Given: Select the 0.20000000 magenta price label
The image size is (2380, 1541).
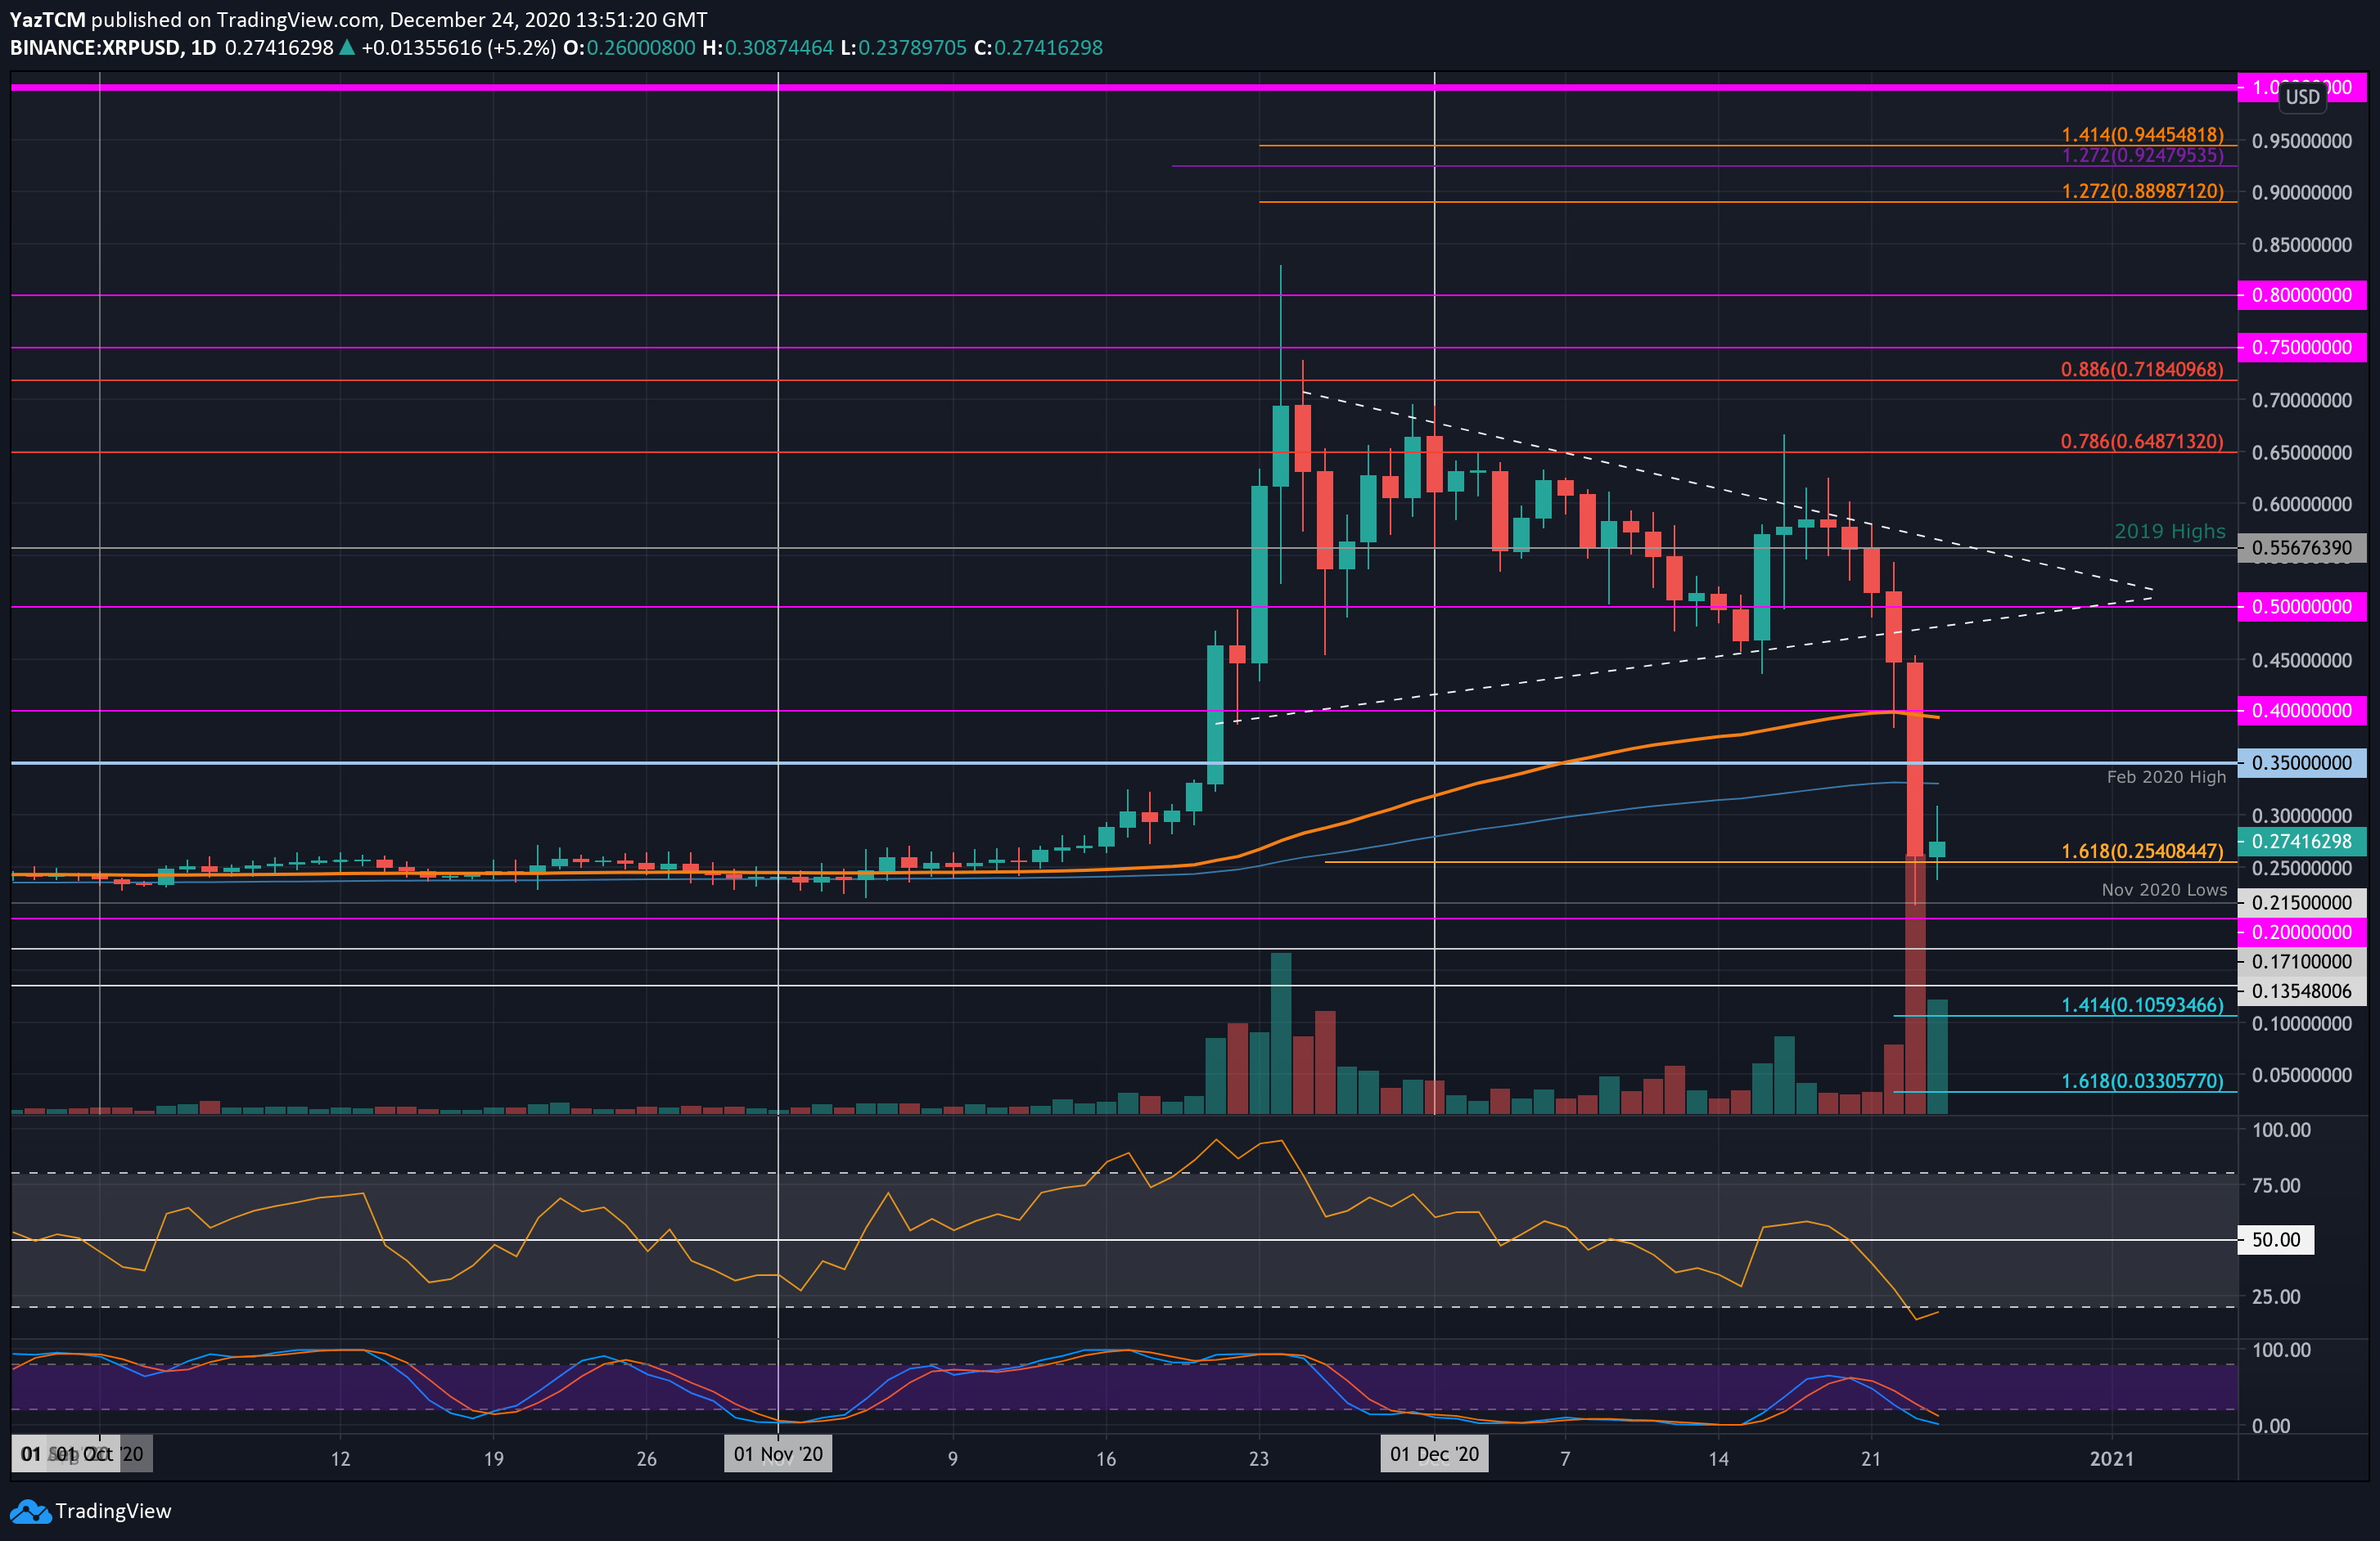Looking at the screenshot, I should (x=2302, y=932).
